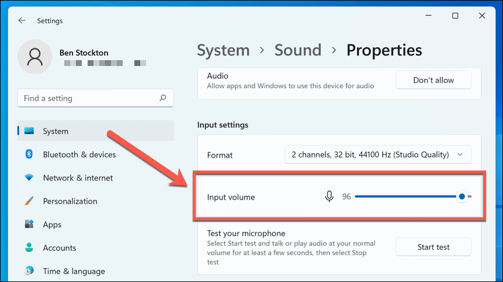Screen dimensions: 503x282
Task: Select System in the sidebar
Action: (x=55, y=131)
